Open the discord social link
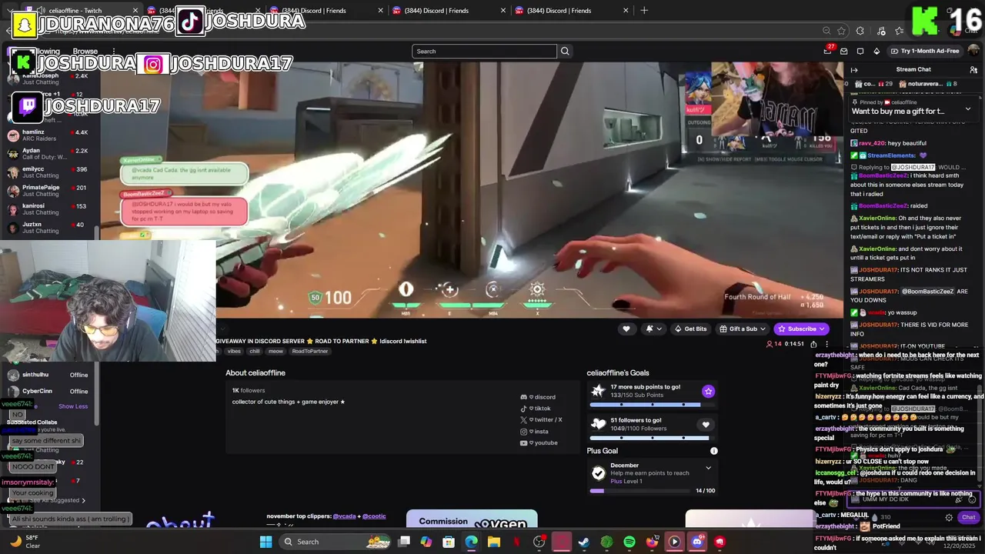The height and width of the screenshot is (554, 985). point(537,397)
